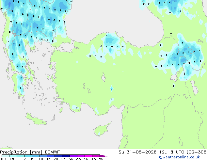Click the '50' legend scale label
Viewport: 207px width, 160px height.
pyautogui.click(x=101, y=159)
